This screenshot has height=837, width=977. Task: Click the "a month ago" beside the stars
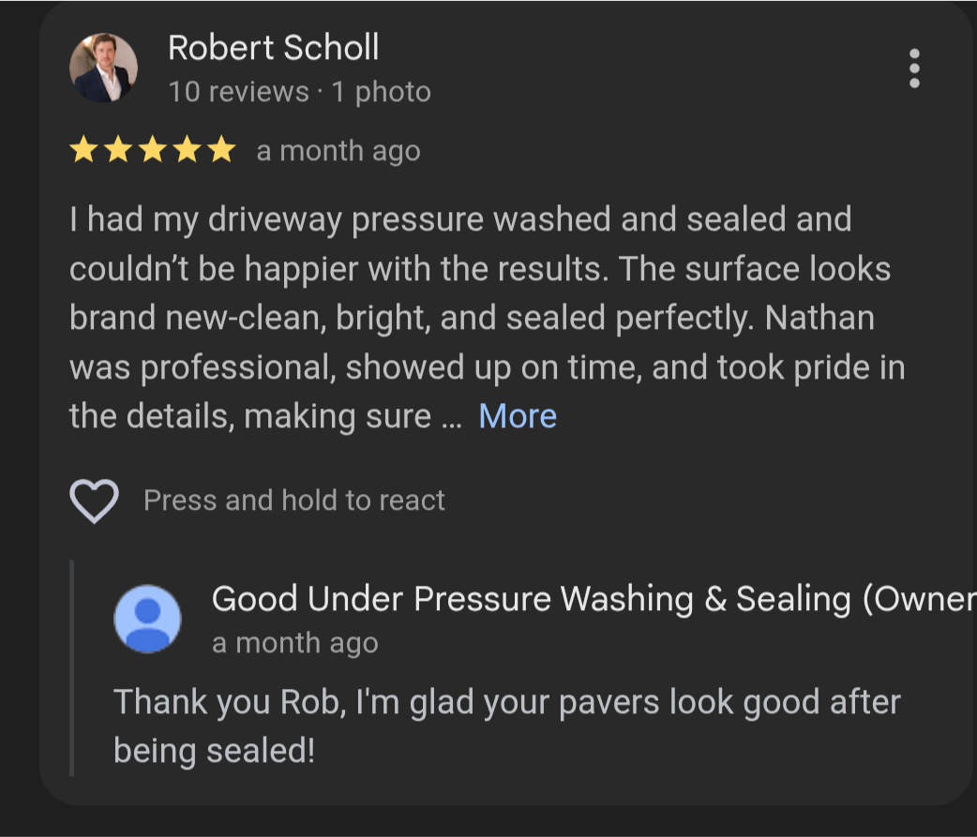(x=338, y=151)
